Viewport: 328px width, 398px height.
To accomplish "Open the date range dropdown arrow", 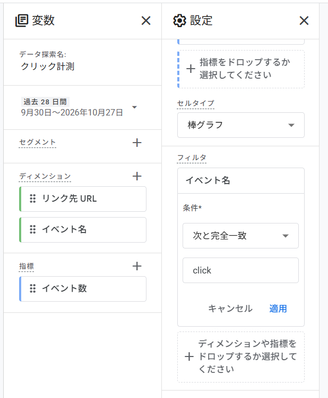I will (x=134, y=107).
